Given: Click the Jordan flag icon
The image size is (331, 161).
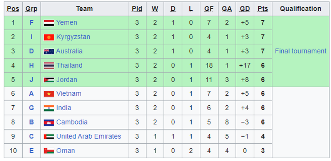Looking at the screenshot, I should pyautogui.click(x=48, y=80).
